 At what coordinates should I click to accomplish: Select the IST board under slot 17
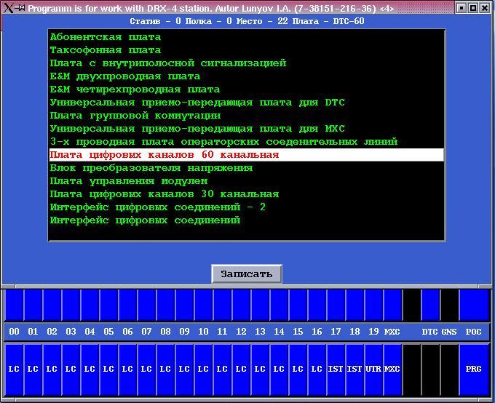(336, 370)
